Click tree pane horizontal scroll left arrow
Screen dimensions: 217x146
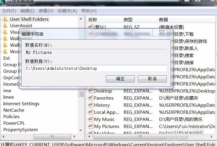4,137
